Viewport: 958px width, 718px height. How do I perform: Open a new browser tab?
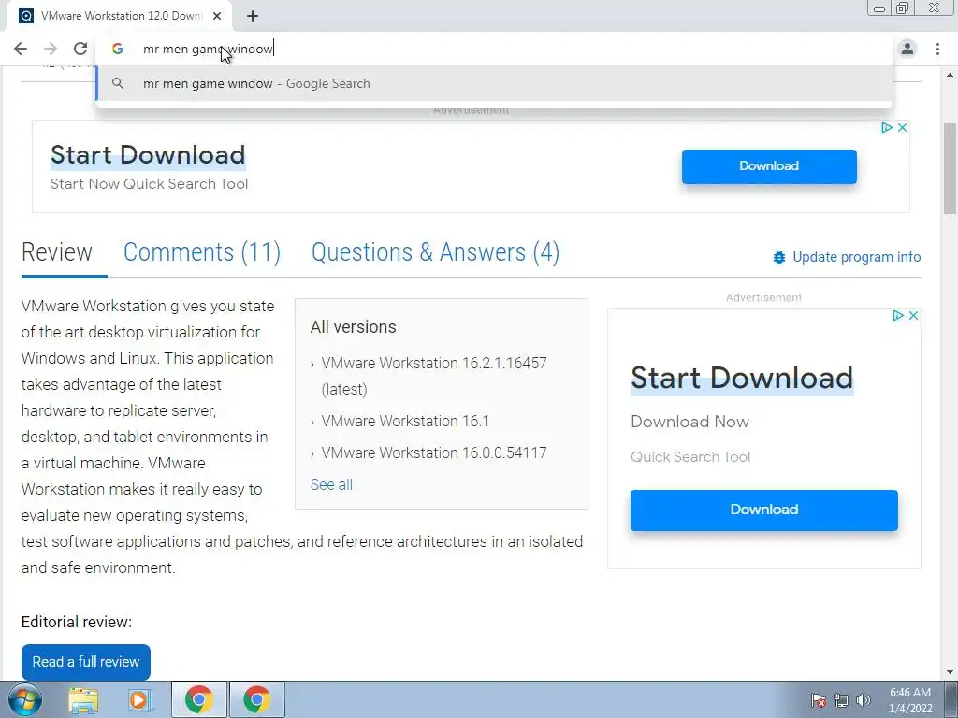coord(253,16)
